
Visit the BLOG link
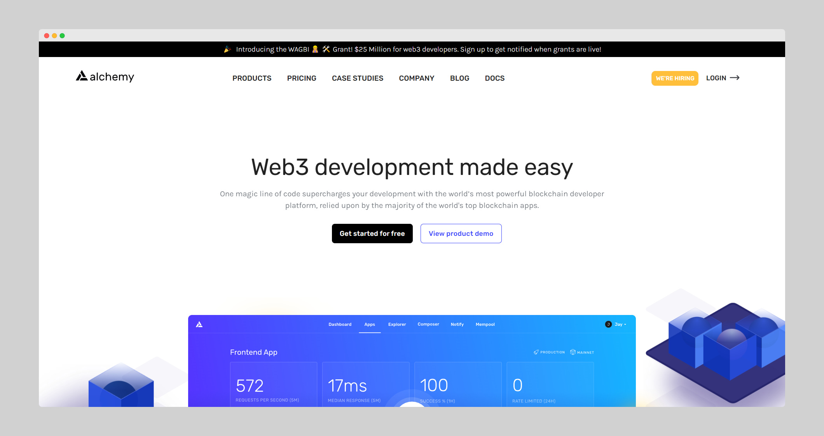pyautogui.click(x=460, y=78)
